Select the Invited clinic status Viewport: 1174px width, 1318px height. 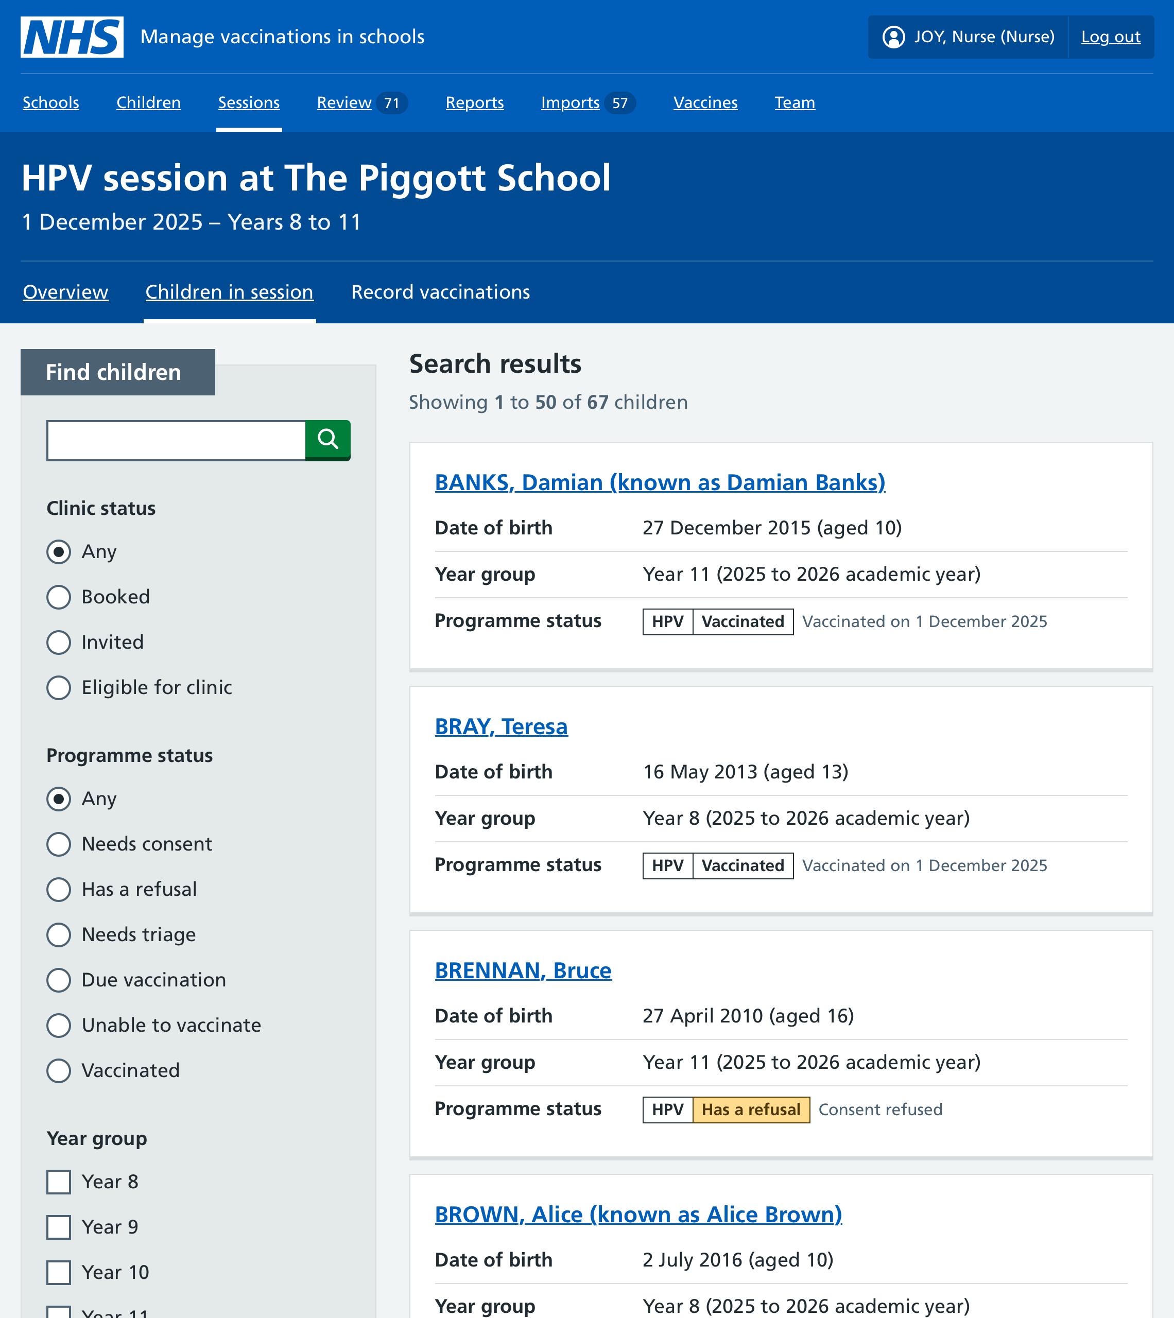coord(59,641)
